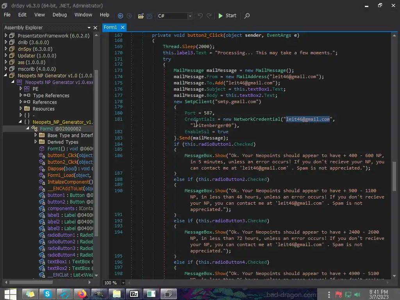
Task: Open the View menu
Action: pos(39,15)
